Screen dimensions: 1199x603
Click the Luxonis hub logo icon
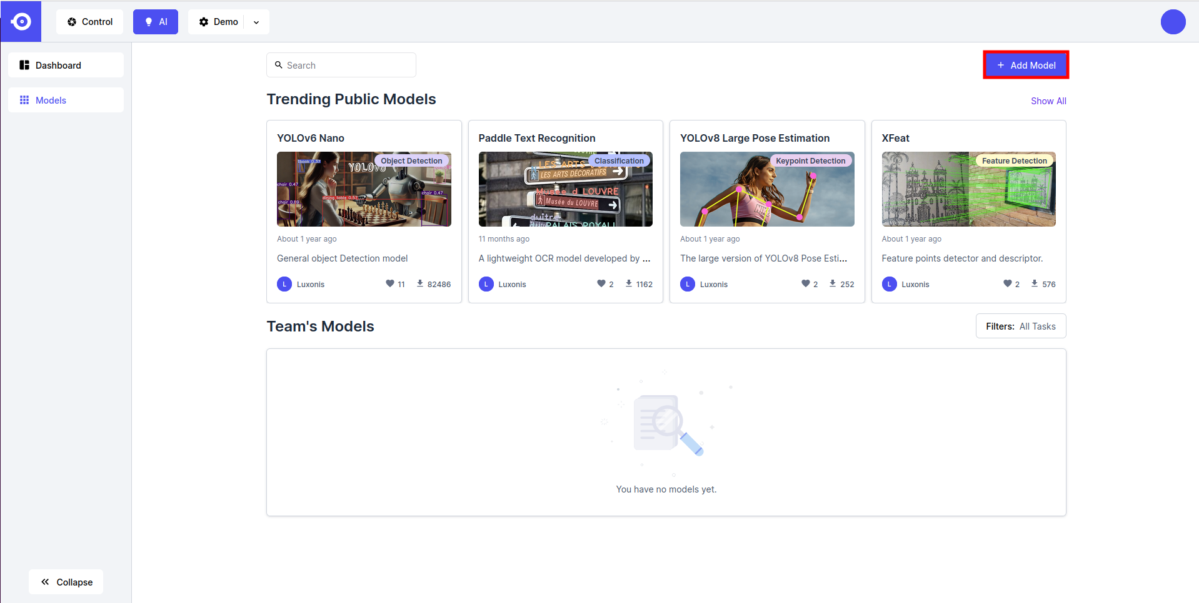pyautogui.click(x=21, y=21)
